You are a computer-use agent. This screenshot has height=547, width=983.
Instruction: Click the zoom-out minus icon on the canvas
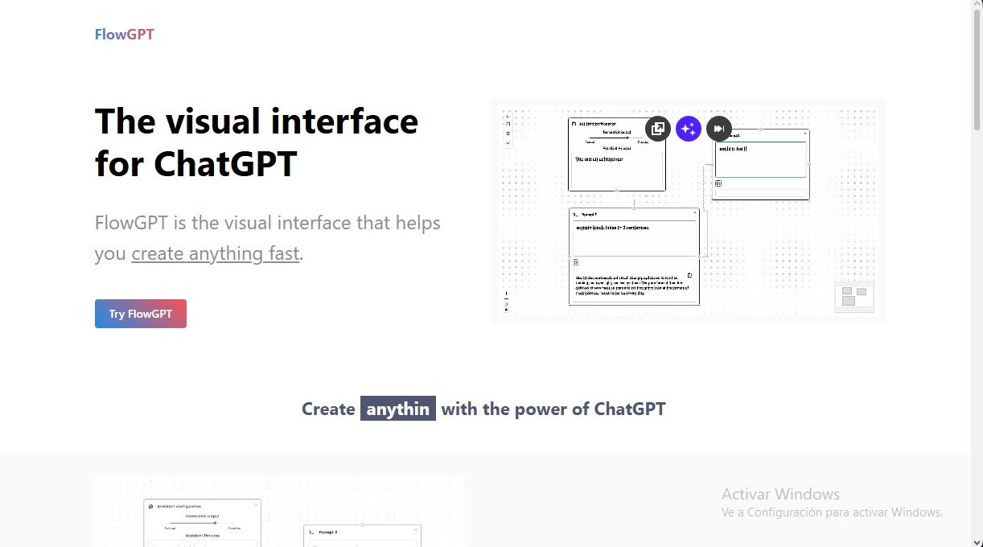(507, 299)
